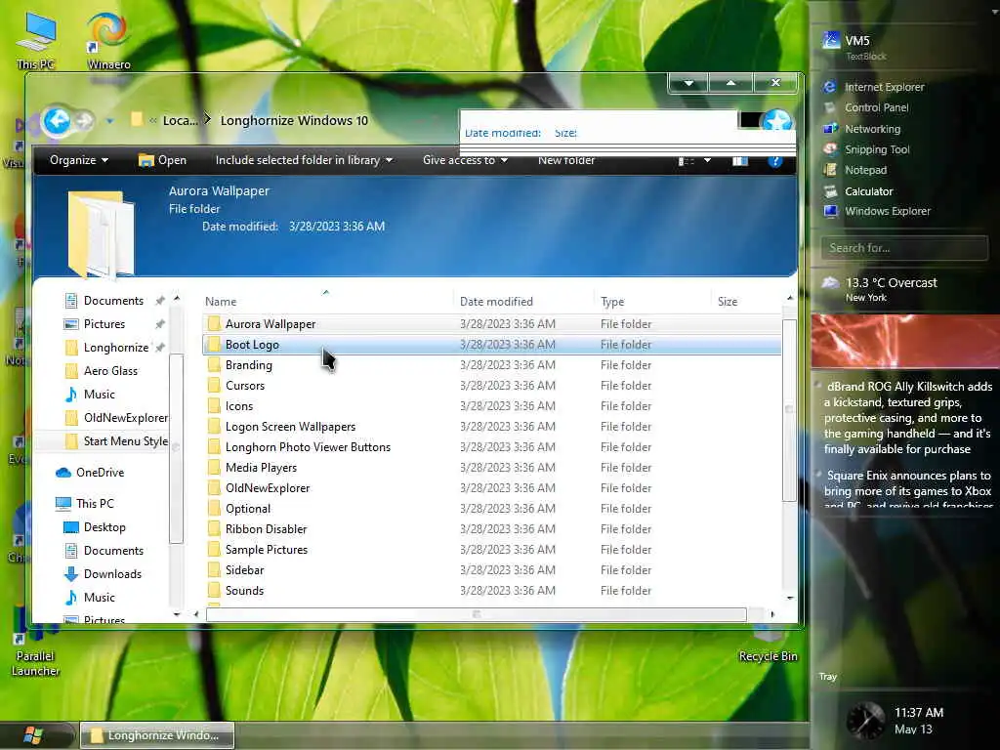
Task: Open the Winaero desktop shortcut
Action: [108, 39]
